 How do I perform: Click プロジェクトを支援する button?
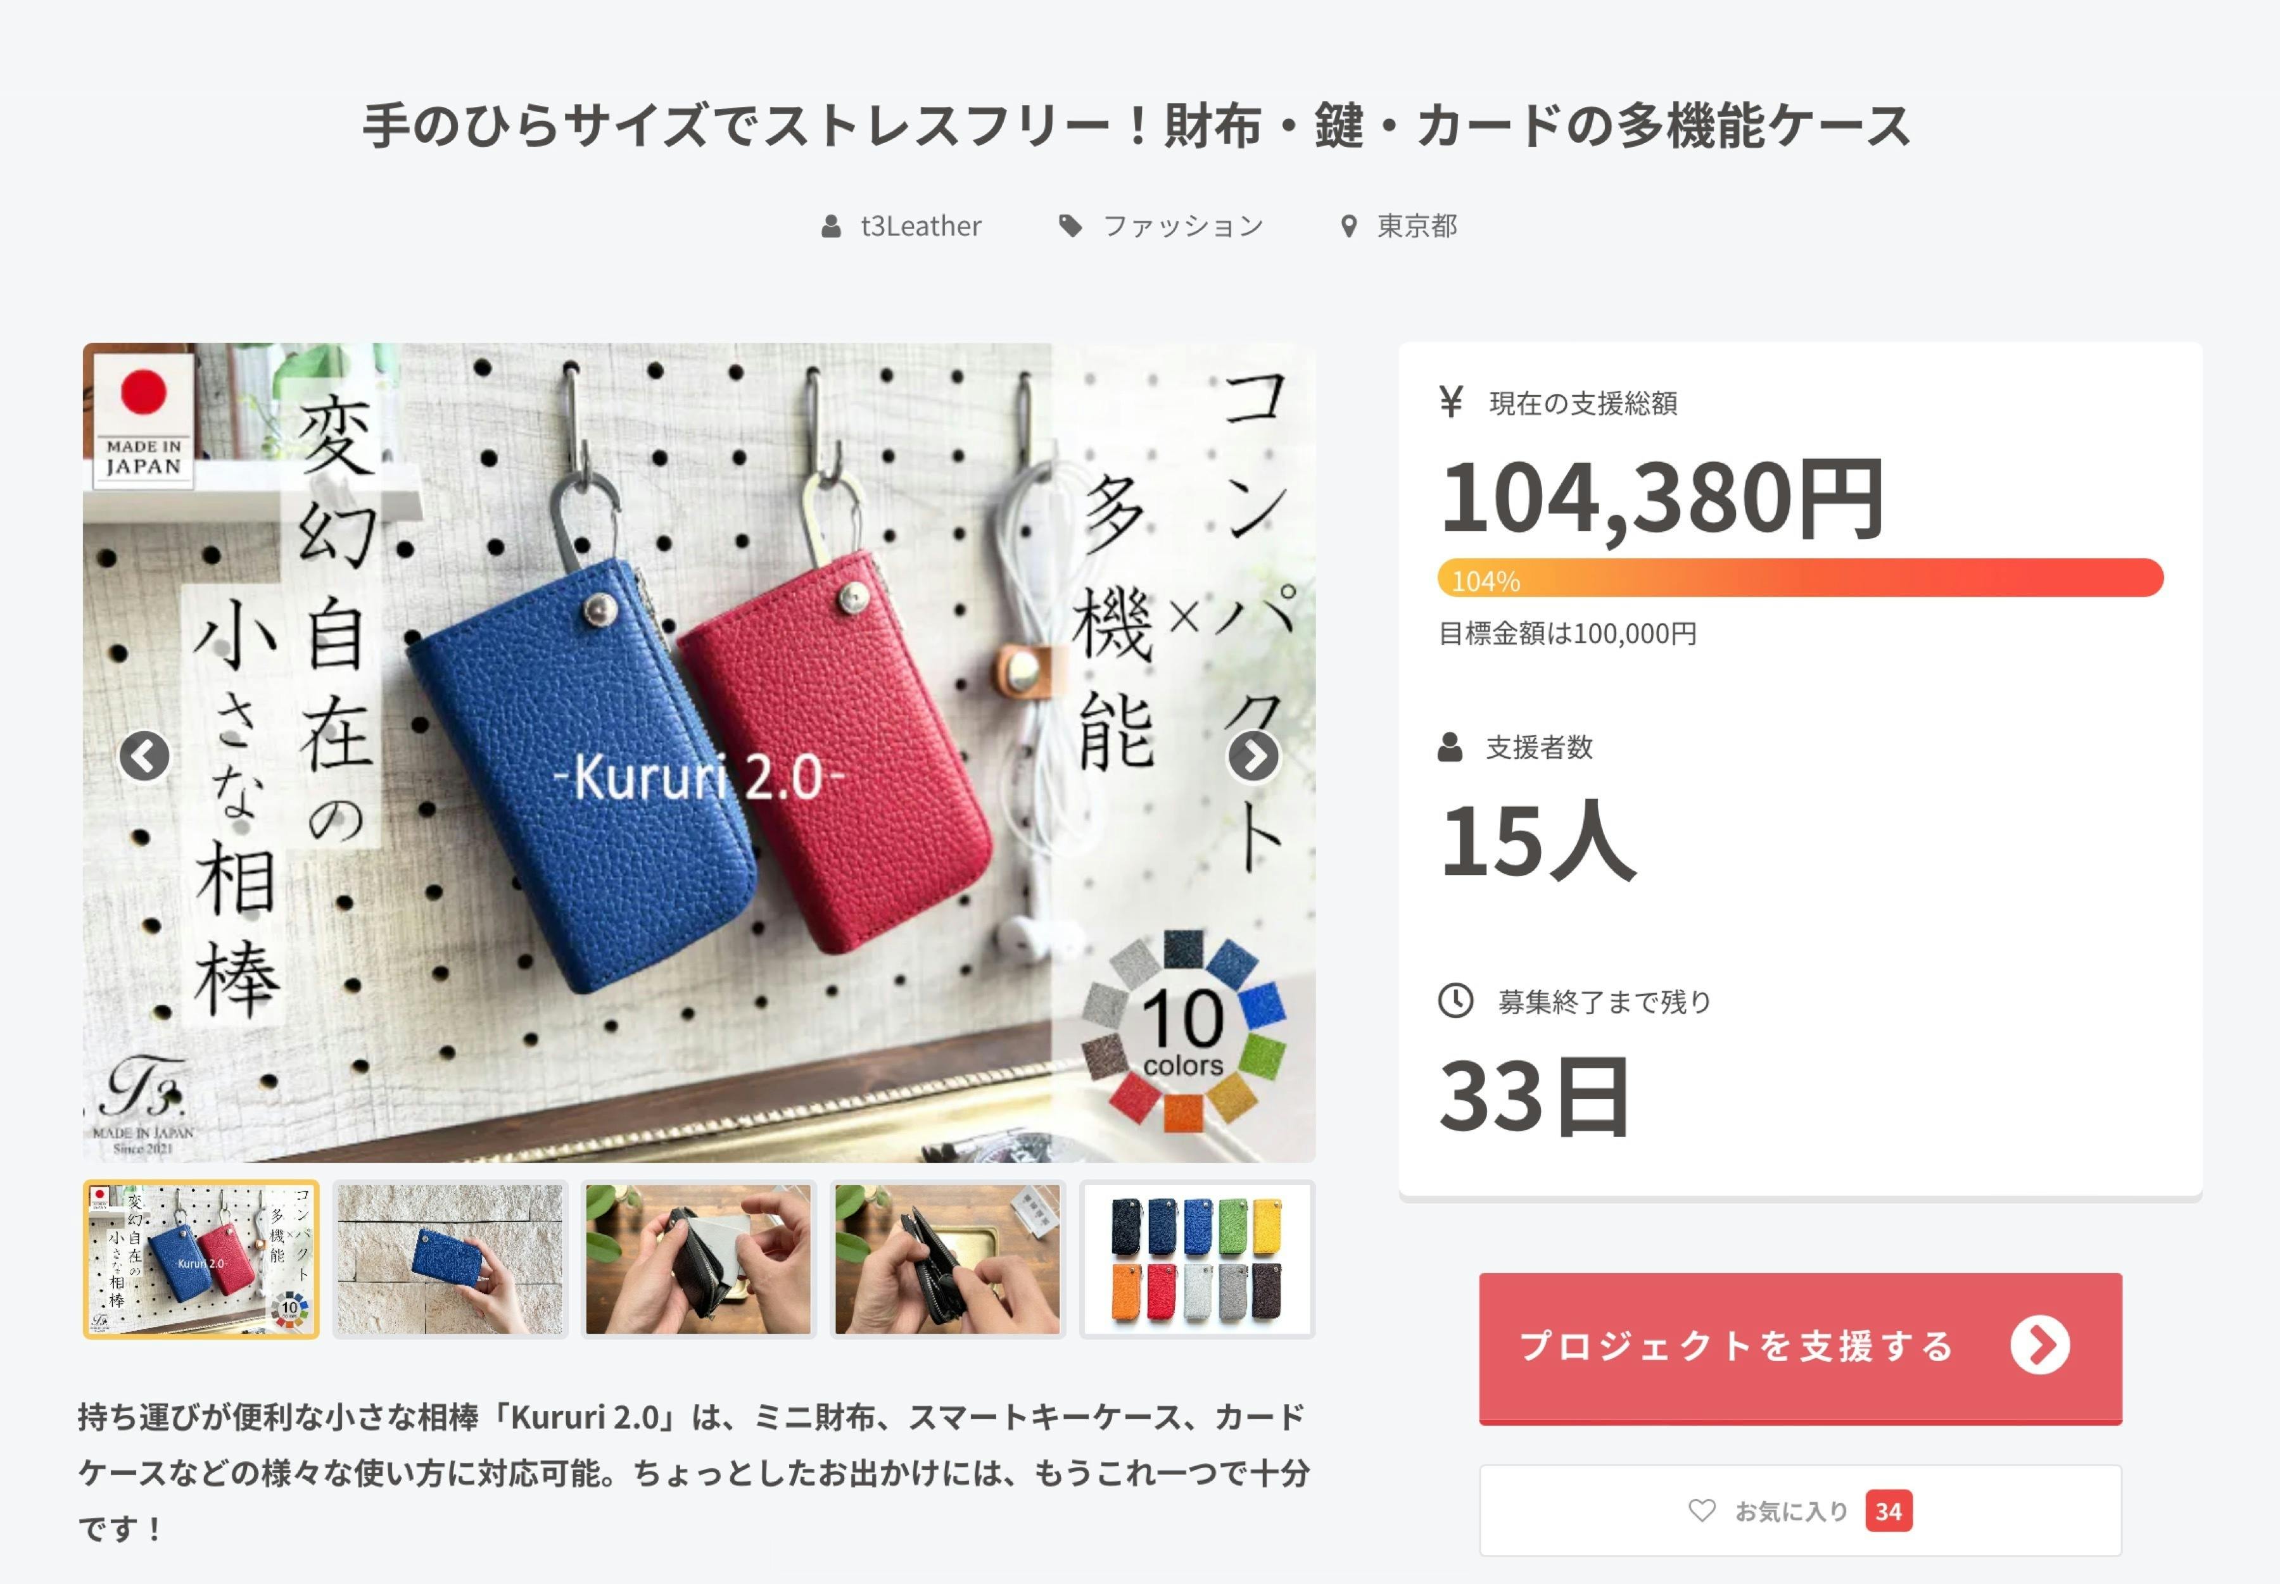tap(1799, 1348)
